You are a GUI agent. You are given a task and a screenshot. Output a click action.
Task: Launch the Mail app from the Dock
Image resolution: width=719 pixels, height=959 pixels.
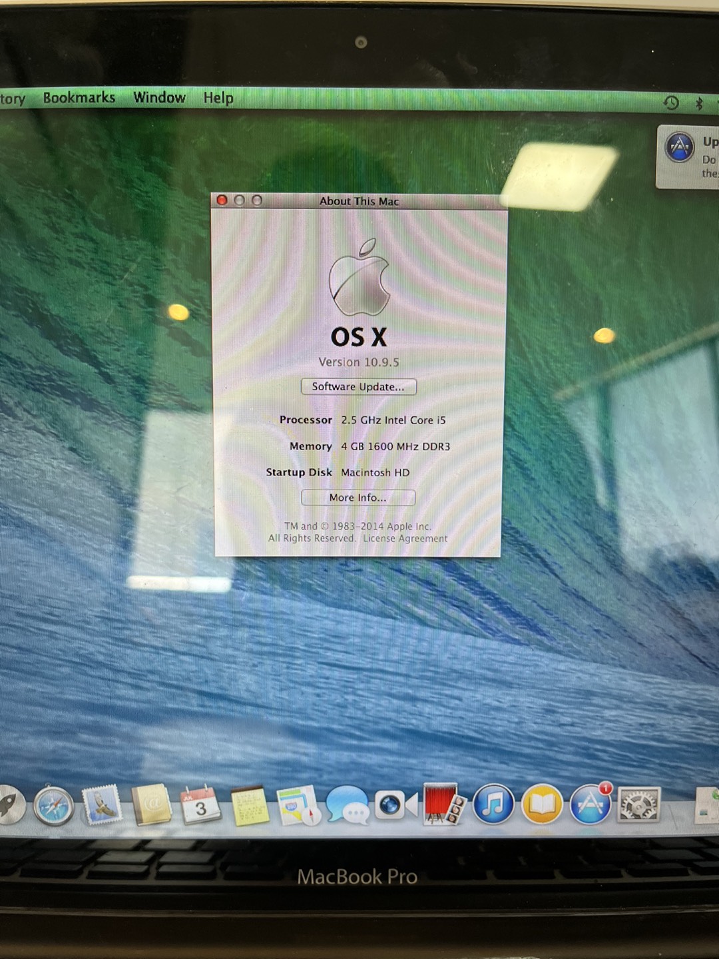101,806
